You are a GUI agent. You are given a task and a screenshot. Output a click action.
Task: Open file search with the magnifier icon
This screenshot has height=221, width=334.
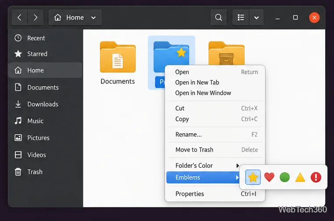pyautogui.click(x=218, y=17)
